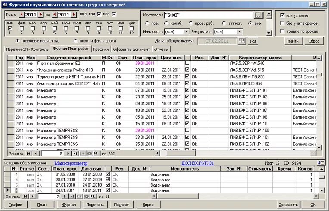Click the "Бирка" button
Image resolution: width=329 pixels, height=211 pixels.
tap(148, 205)
